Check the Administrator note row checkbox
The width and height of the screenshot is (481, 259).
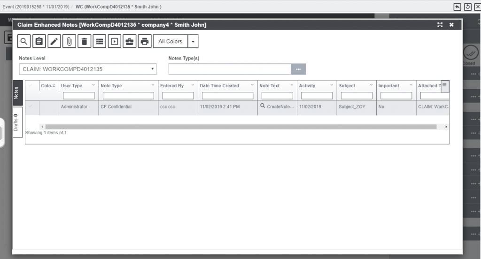[31, 107]
